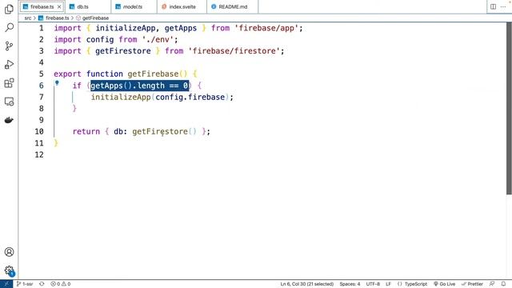Click line number 12 in gutter
Viewport: 512px width, 288px height.
[x=39, y=154]
